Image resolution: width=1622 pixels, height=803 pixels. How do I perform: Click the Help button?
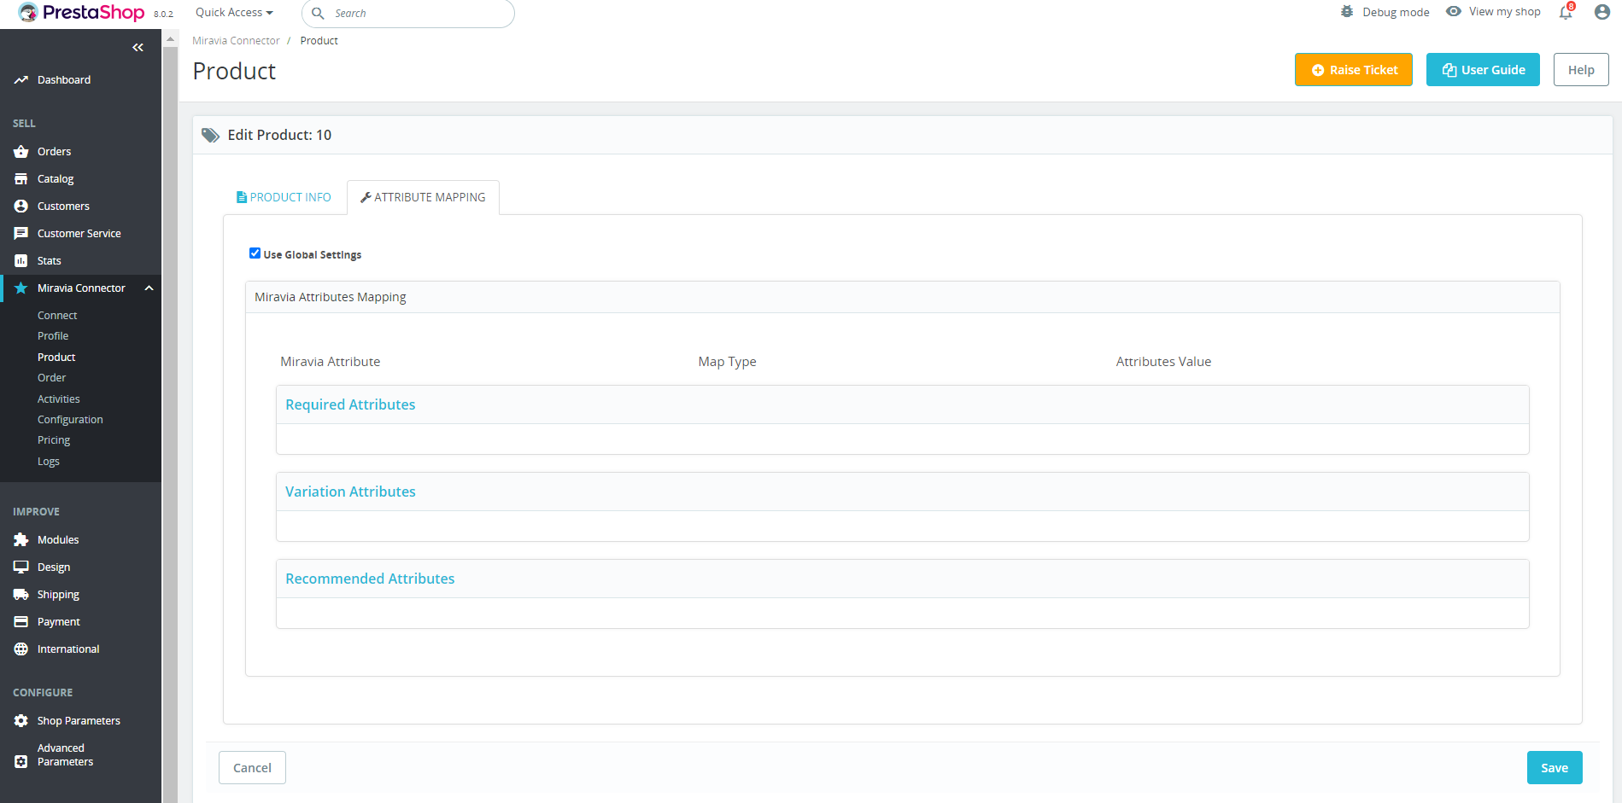[1581, 70]
